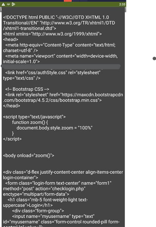156x227 pixels.
Task: Tap the warning triangle status icon
Action: point(3,4)
